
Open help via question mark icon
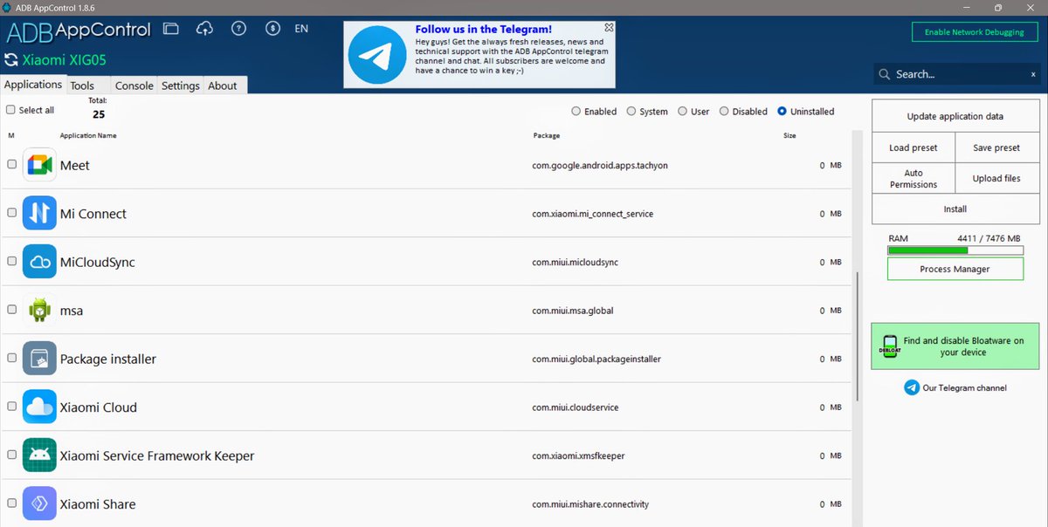coord(239,29)
